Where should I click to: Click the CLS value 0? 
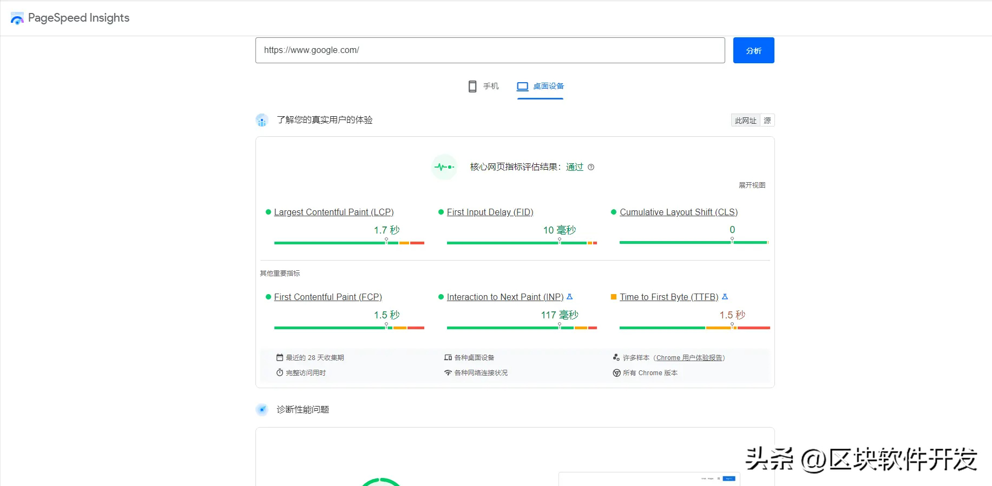[732, 230]
